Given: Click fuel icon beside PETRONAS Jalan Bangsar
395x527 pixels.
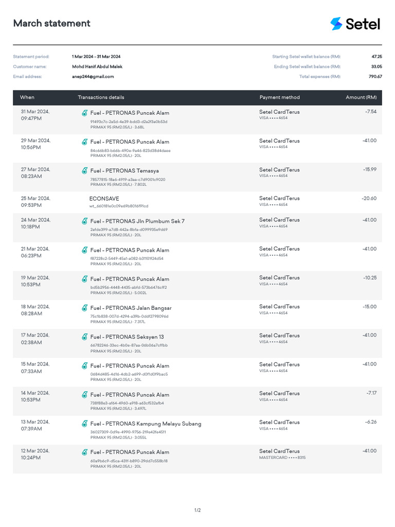Looking at the screenshot, I should tap(85, 308).
